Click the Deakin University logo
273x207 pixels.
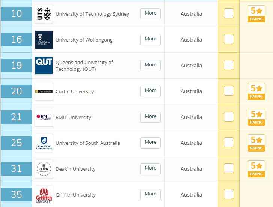tap(44, 169)
